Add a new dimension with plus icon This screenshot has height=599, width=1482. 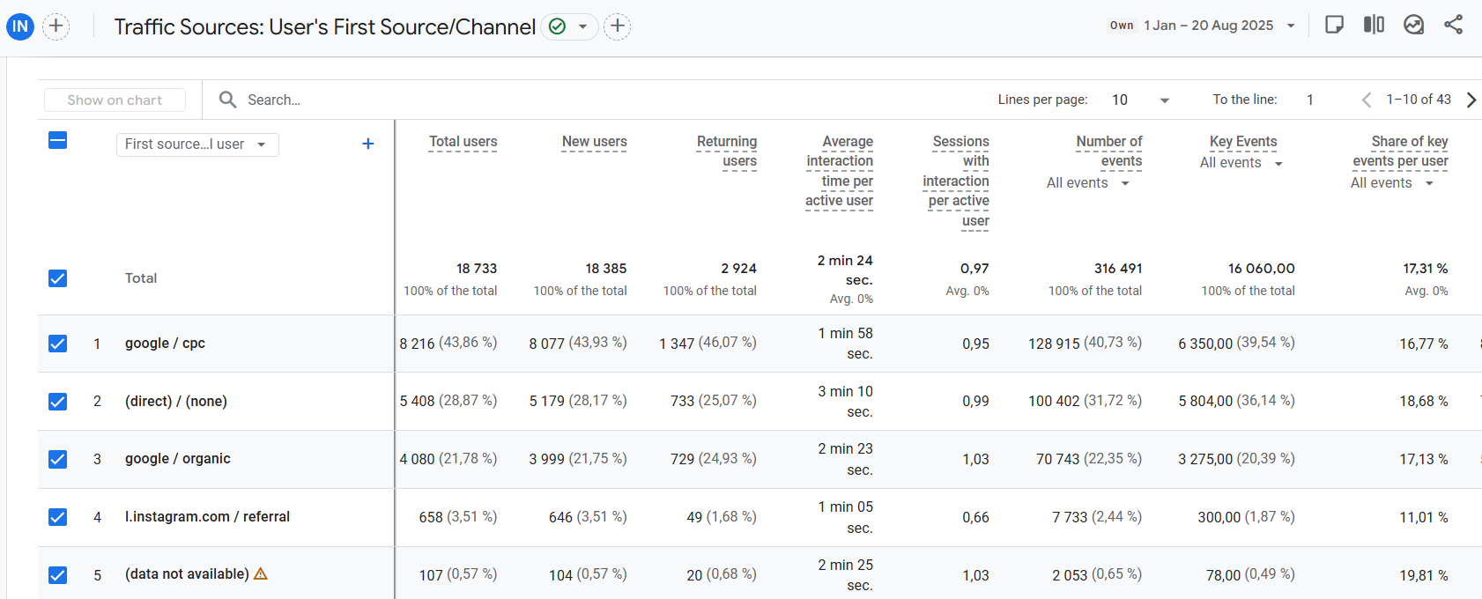tap(368, 144)
